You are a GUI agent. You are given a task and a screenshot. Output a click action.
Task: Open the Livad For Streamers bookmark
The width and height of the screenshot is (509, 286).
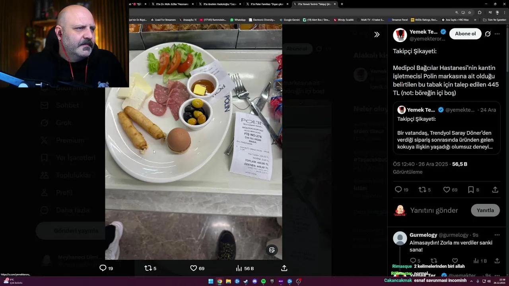(163, 20)
